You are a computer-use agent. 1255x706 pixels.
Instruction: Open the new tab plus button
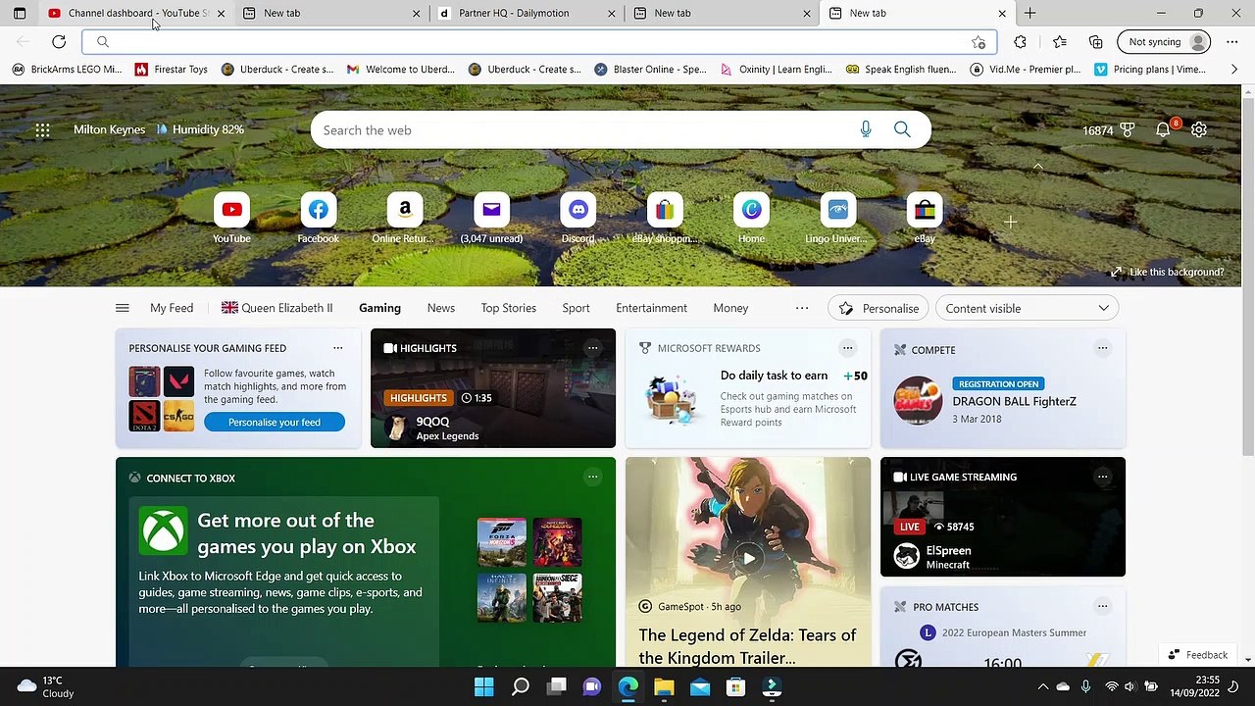click(x=1029, y=13)
